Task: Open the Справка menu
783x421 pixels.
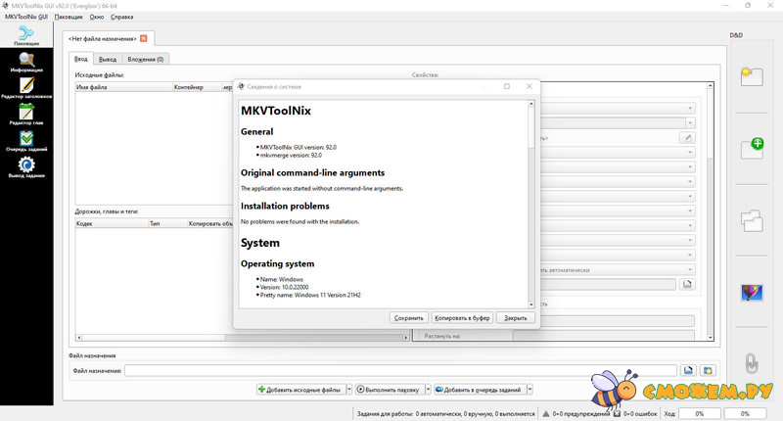Action: pos(121,17)
